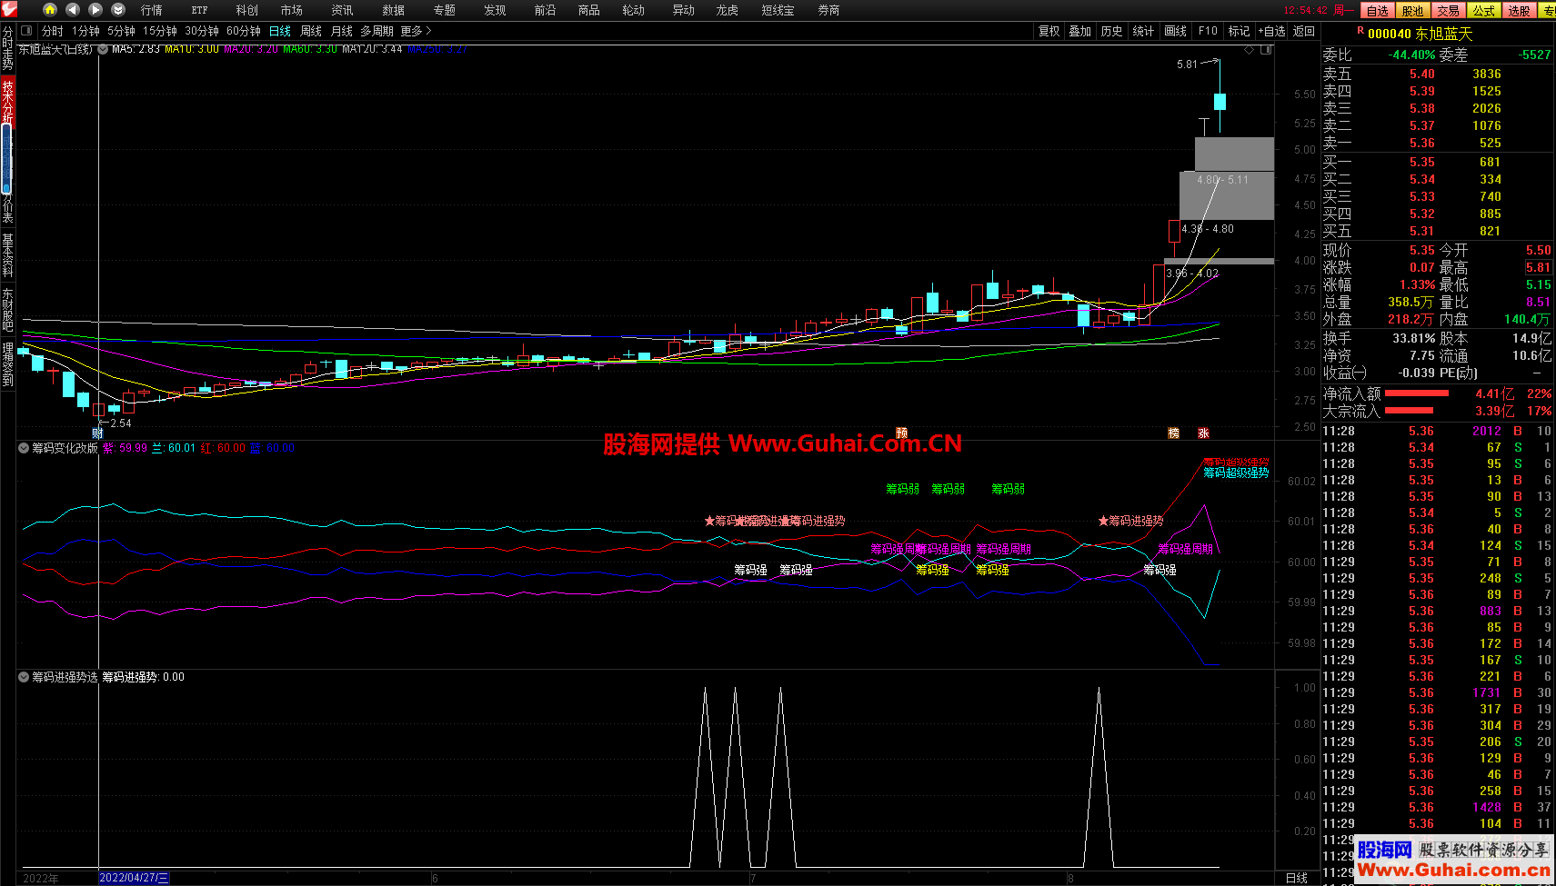Open the 券商 menu
This screenshot has height=886, width=1556.
pos(828,10)
